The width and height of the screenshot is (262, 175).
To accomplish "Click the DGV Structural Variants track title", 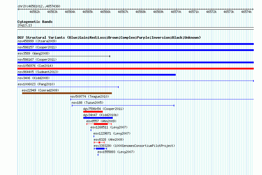I will [x=109, y=38].
